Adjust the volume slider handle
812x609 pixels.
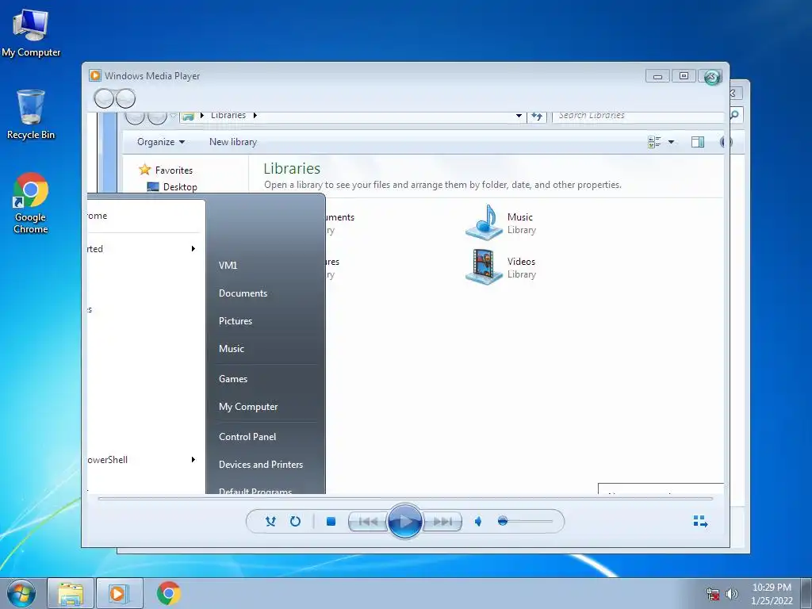[x=502, y=521]
